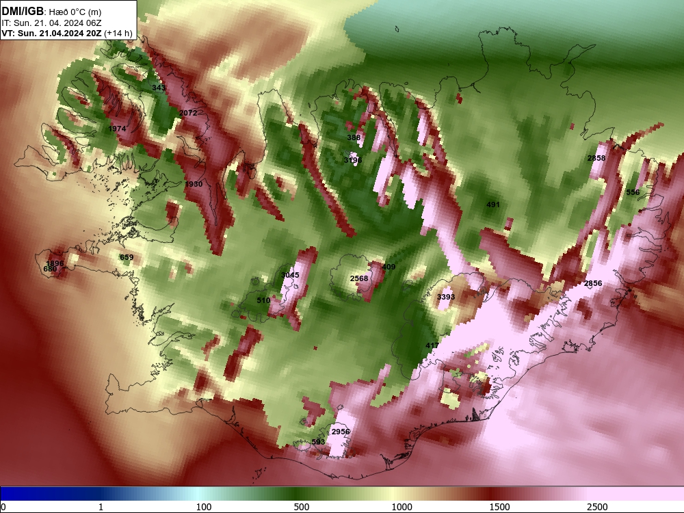
Task: Click the legend tick label 1000
Action: coord(402,507)
